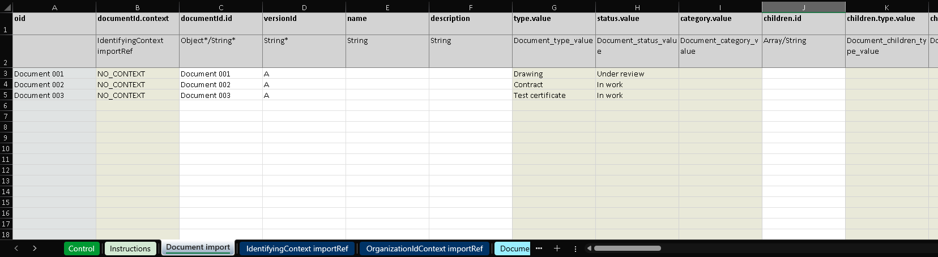Select the Test certificate cell
The image size is (938, 257).
(x=553, y=95)
